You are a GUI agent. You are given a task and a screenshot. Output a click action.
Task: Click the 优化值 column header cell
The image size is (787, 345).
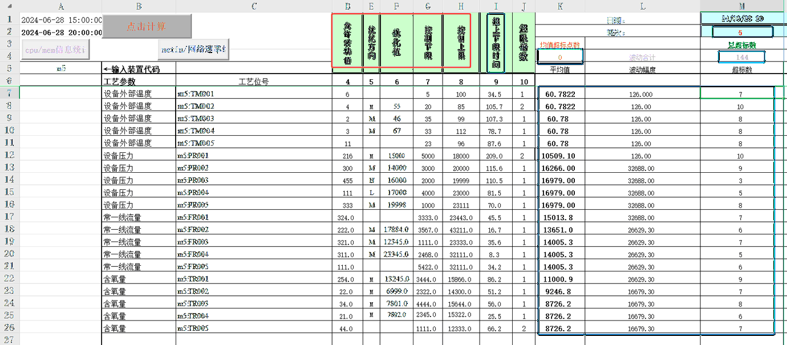coord(396,43)
